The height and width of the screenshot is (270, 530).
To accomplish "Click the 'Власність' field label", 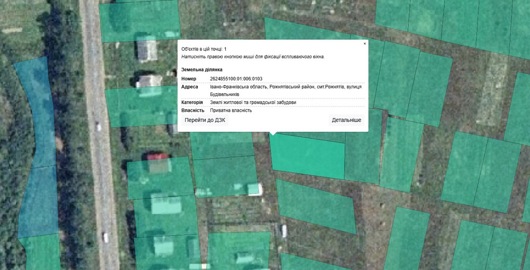I will 193,110.
